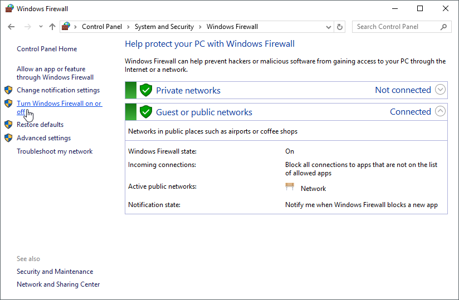Click the search magnifier icon
The image size is (459, 300).
(x=443, y=27)
